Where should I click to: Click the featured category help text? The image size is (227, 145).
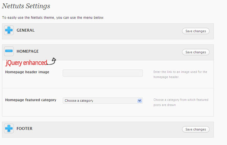(181, 102)
